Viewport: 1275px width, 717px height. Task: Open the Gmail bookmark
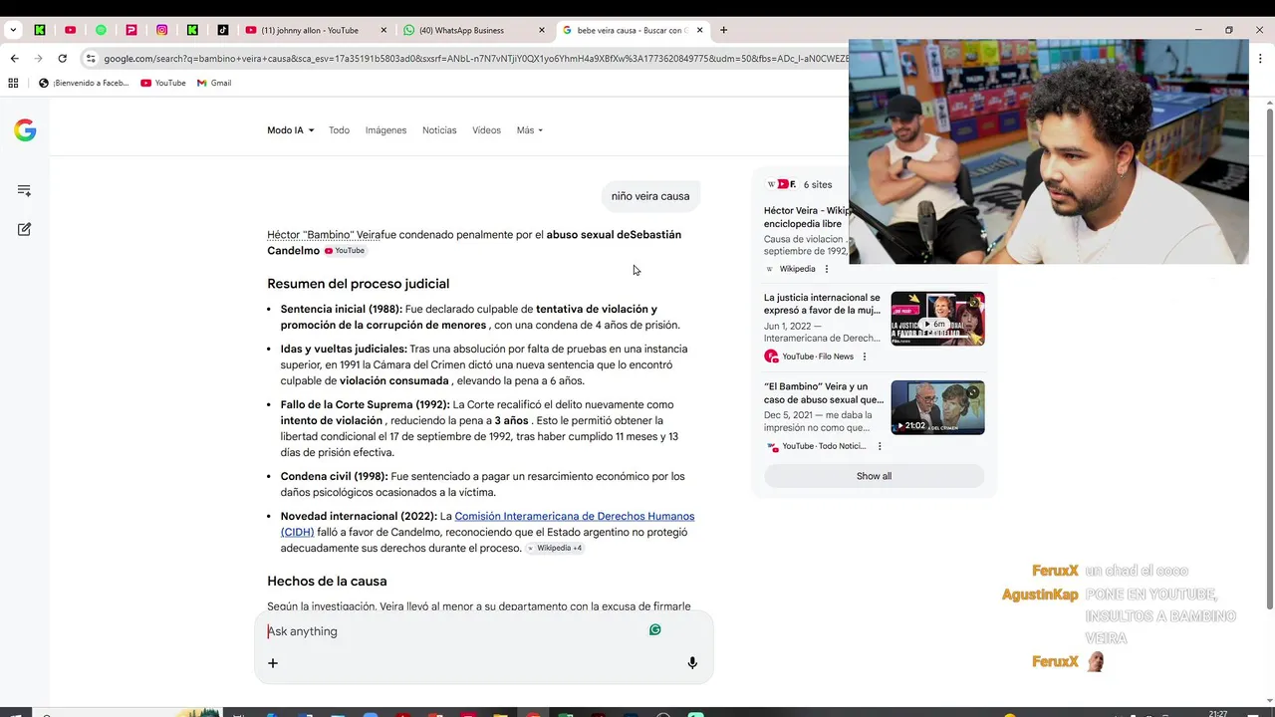[x=214, y=83]
